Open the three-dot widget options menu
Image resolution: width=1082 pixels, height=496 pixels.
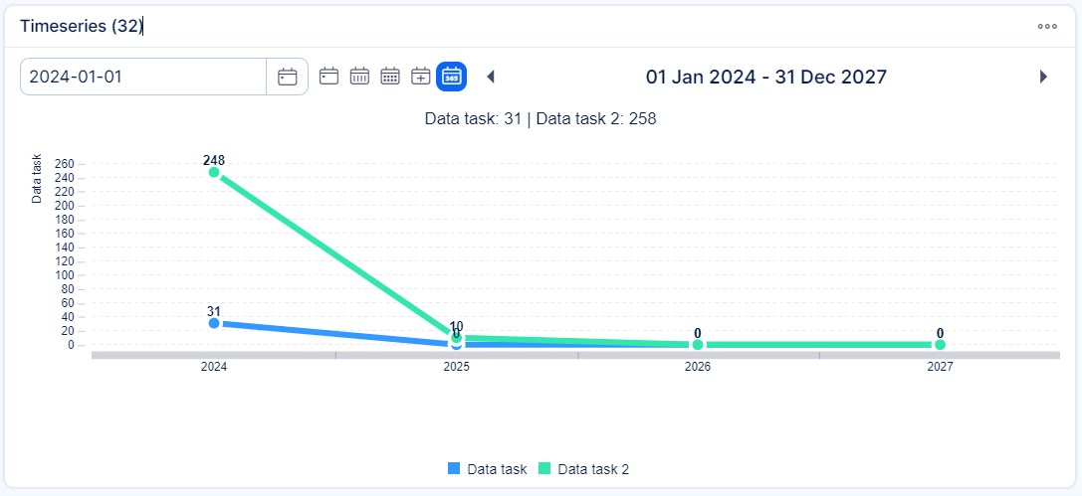[x=1047, y=27]
